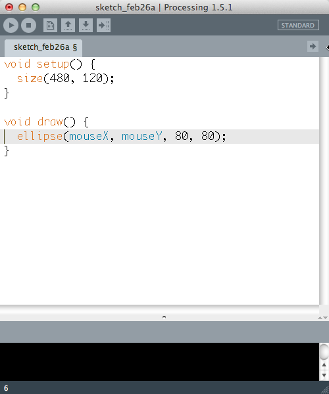Click the console scrollbar down arrow
329x394 pixels.
point(324,375)
